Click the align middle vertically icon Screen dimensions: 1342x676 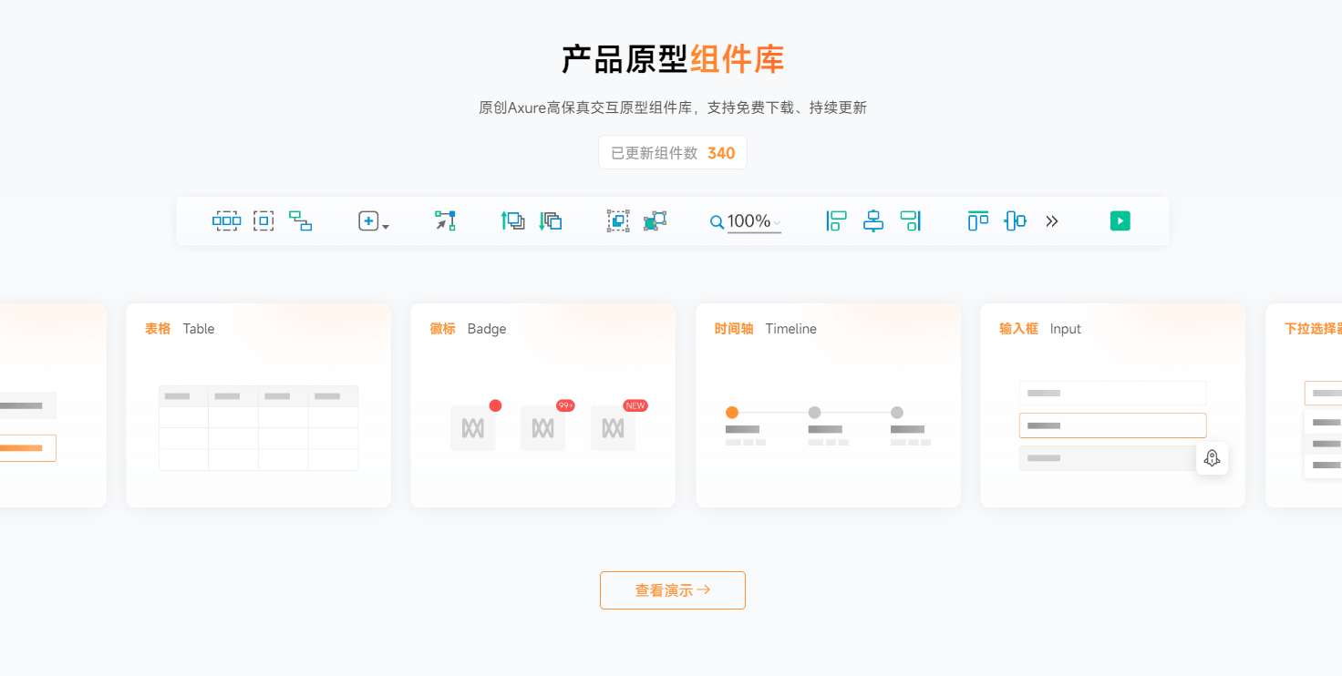tap(1015, 220)
